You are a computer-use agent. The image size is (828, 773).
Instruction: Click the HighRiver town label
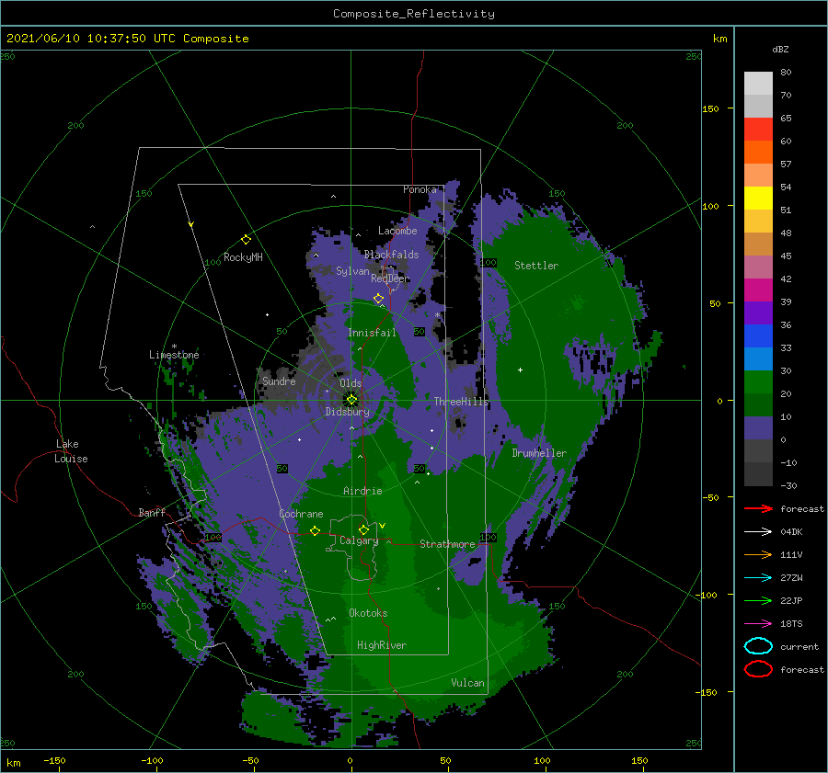pos(382,645)
